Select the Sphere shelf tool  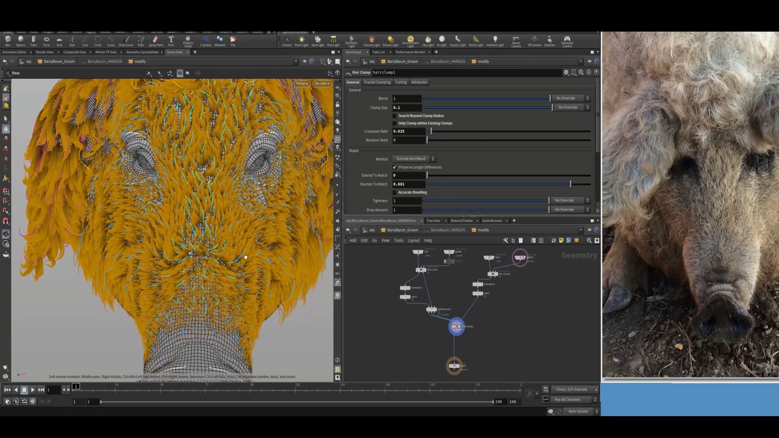[21, 41]
